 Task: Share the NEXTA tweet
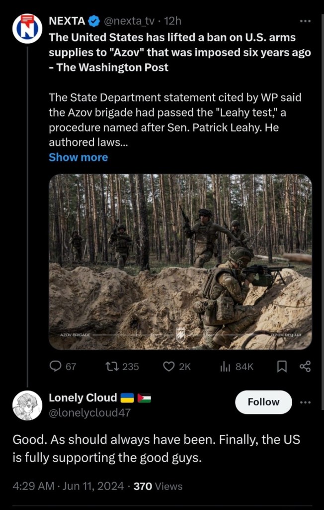[x=305, y=367]
